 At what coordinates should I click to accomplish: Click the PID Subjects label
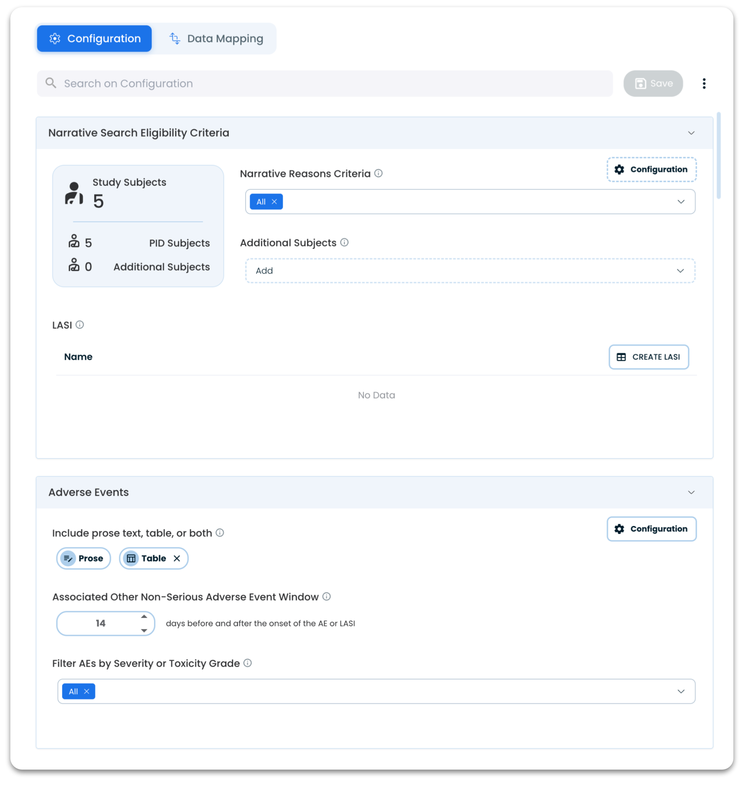[180, 243]
